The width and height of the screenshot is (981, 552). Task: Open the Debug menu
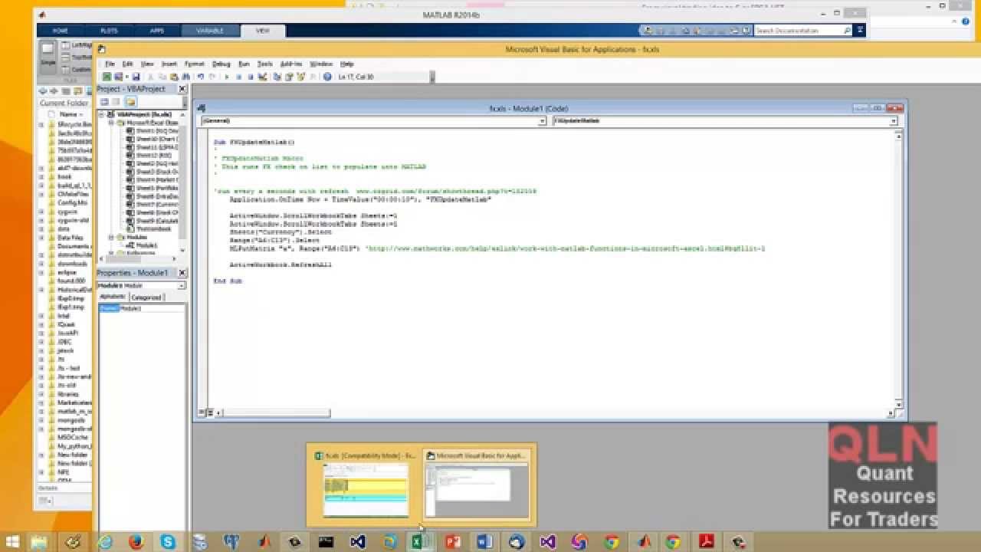coord(221,64)
